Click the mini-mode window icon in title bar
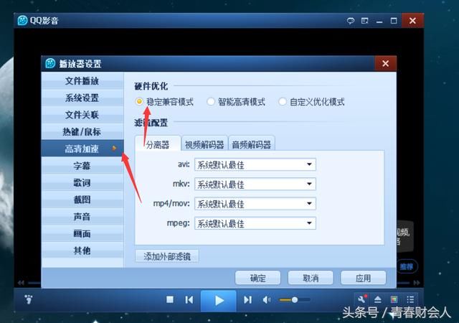The image size is (459, 323). 365,21
